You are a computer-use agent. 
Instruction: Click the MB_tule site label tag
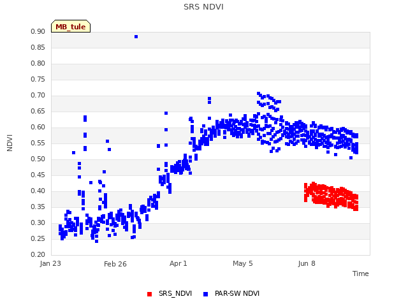[71, 26]
